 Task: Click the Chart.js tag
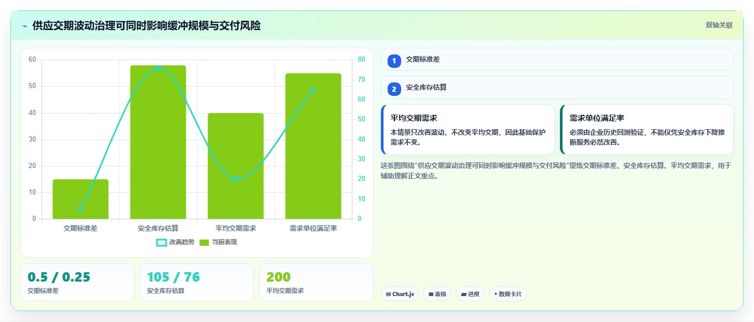[x=400, y=294]
